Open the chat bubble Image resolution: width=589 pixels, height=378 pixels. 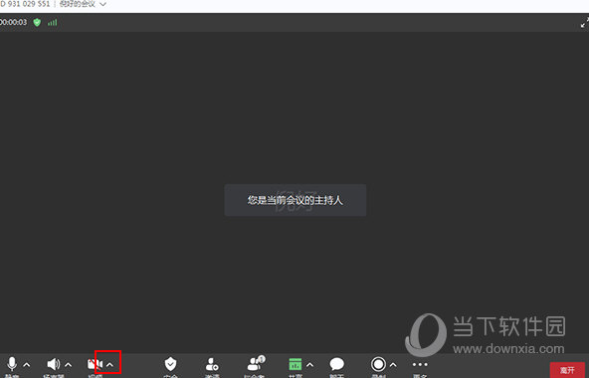(x=336, y=366)
